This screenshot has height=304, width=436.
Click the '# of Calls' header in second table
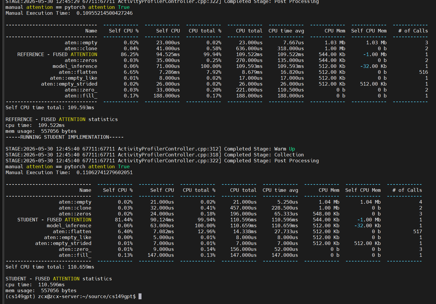point(407,190)
